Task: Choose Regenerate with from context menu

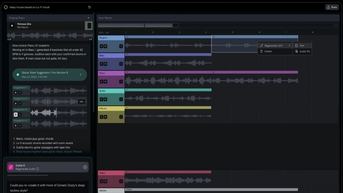Action: 274,45
